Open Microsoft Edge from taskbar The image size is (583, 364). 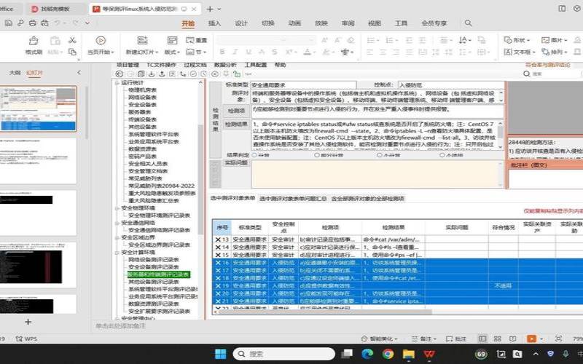pos(367,354)
